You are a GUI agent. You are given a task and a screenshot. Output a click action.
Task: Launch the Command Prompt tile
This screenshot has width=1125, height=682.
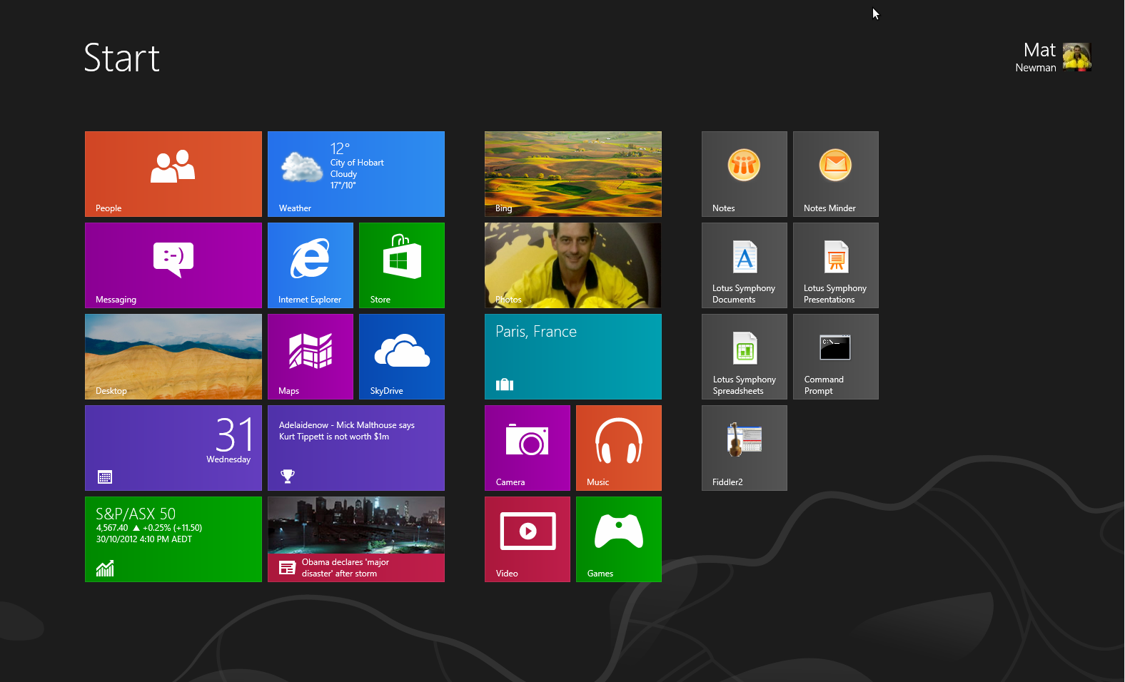[x=836, y=357]
